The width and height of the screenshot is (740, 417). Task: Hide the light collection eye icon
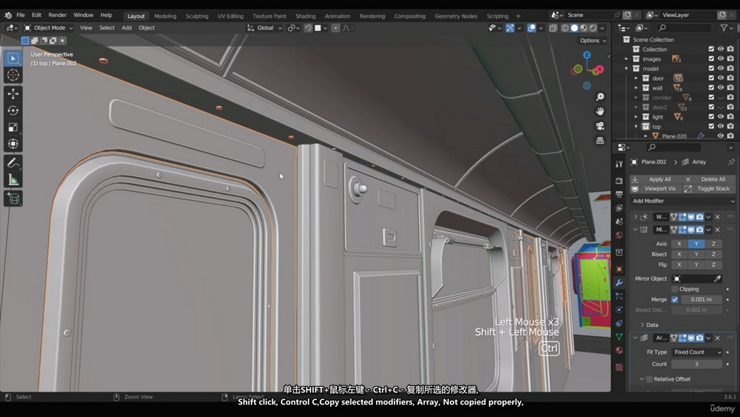point(721,116)
